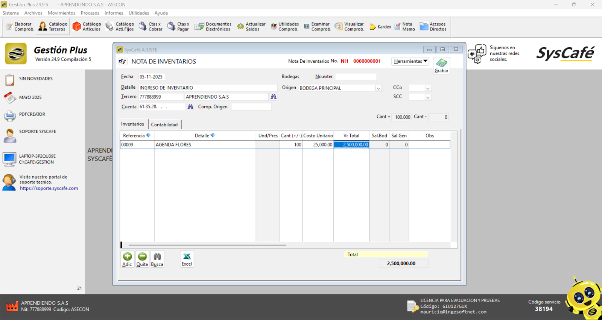Open Kardex from the toolbar

[x=380, y=27]
